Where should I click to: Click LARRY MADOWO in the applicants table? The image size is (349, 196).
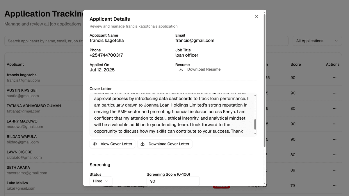tap(22, 121)
